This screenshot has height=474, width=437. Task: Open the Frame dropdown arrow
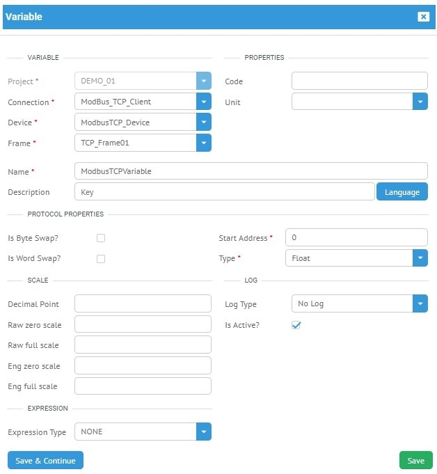click(x=203, y=143)
